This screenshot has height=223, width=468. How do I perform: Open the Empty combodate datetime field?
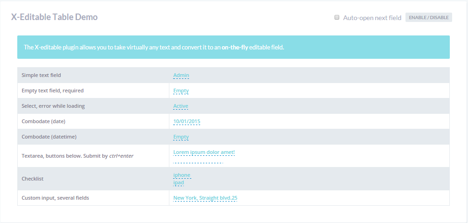pyautogui.click(x=181, y=137)
